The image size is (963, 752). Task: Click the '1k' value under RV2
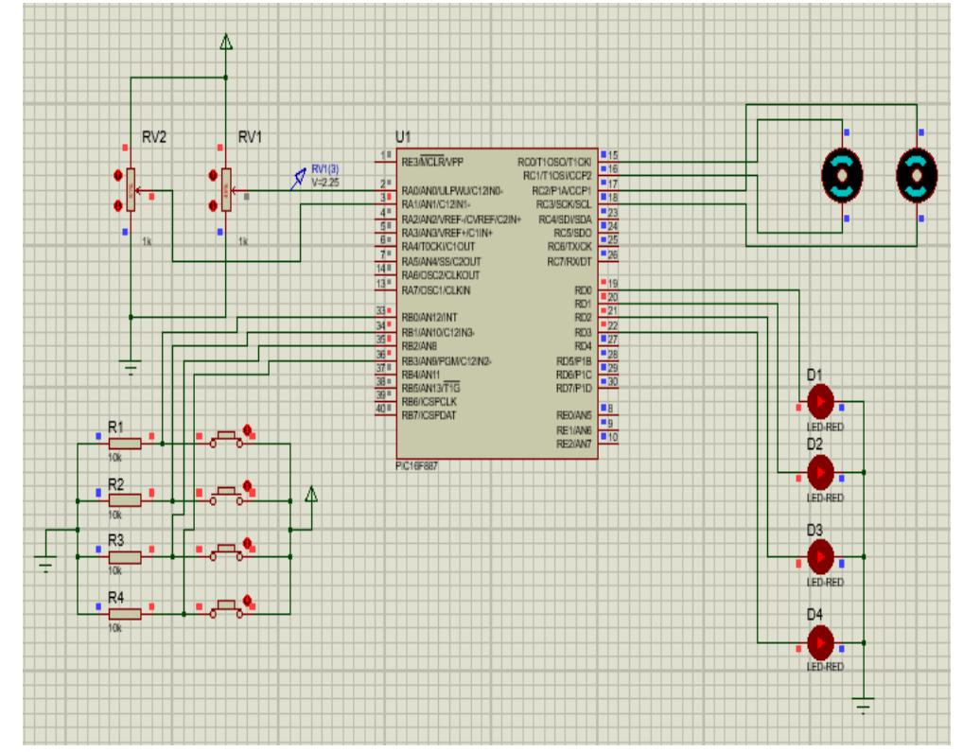[x=147, y=242]
